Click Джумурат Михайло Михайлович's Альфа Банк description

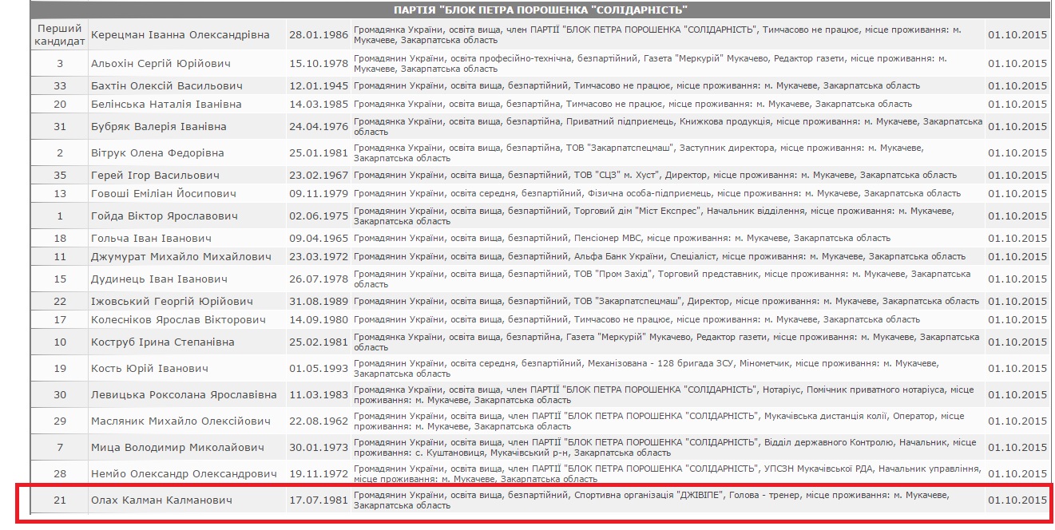(x=659, y=256)
